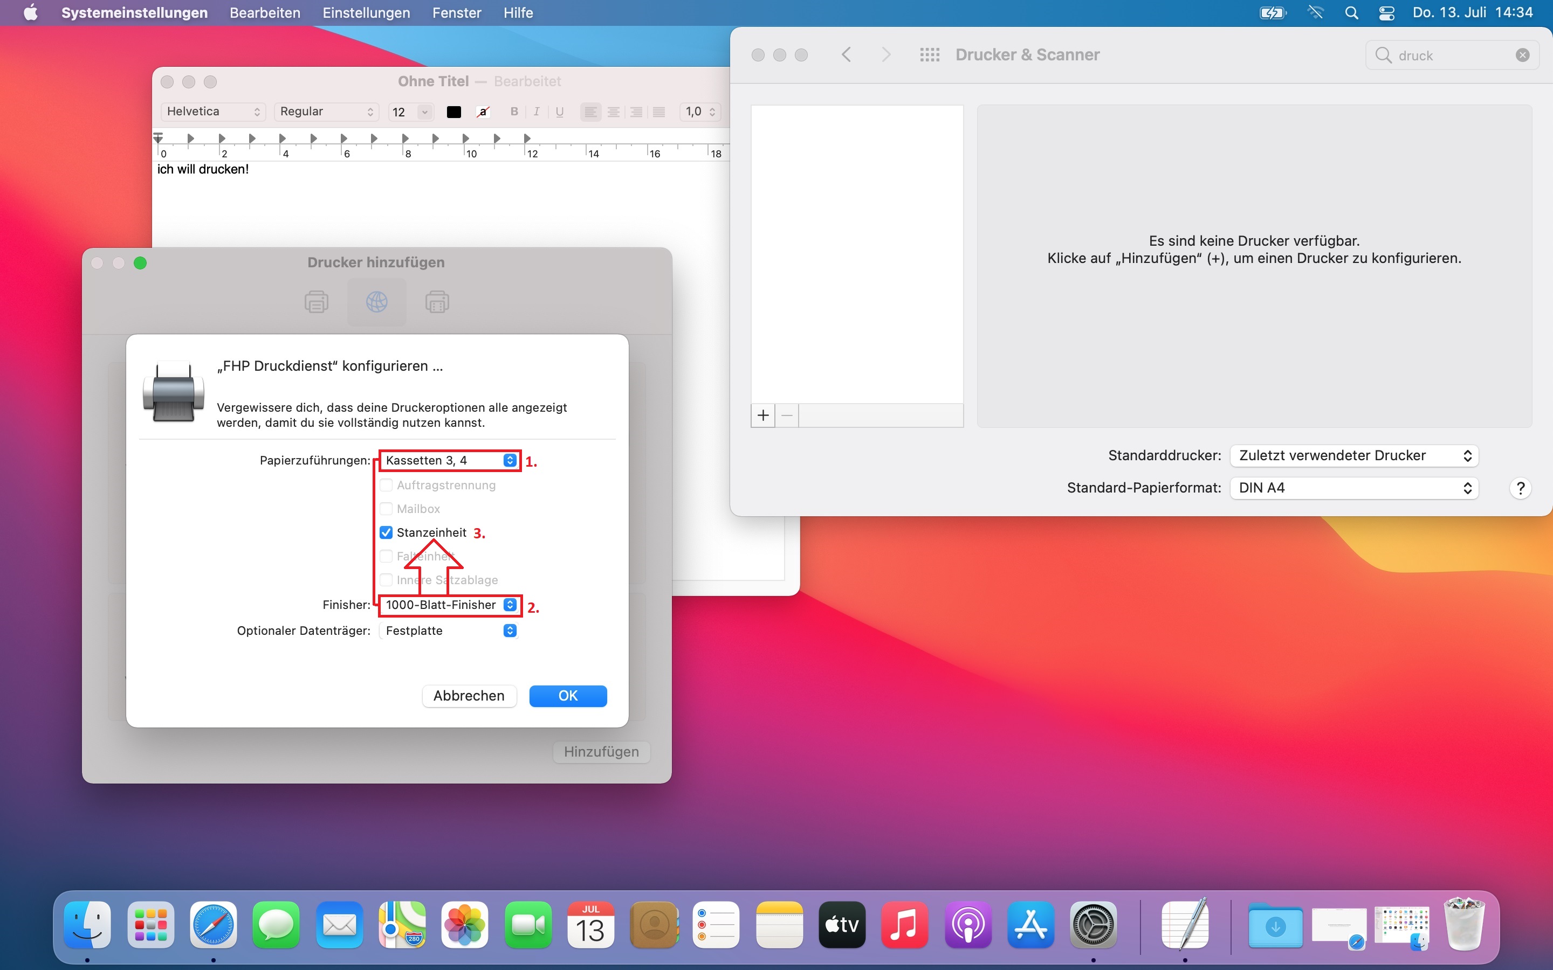1553x970 pixels.
Task: Open App Store from the Dock
Action: pyautogui.click(x=1030, y=924)
